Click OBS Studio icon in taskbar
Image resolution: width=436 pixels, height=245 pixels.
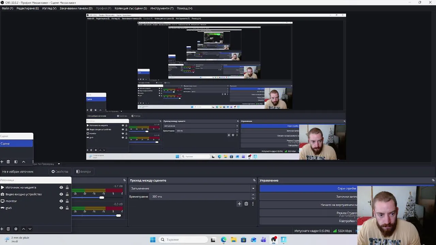pos(274,240)
